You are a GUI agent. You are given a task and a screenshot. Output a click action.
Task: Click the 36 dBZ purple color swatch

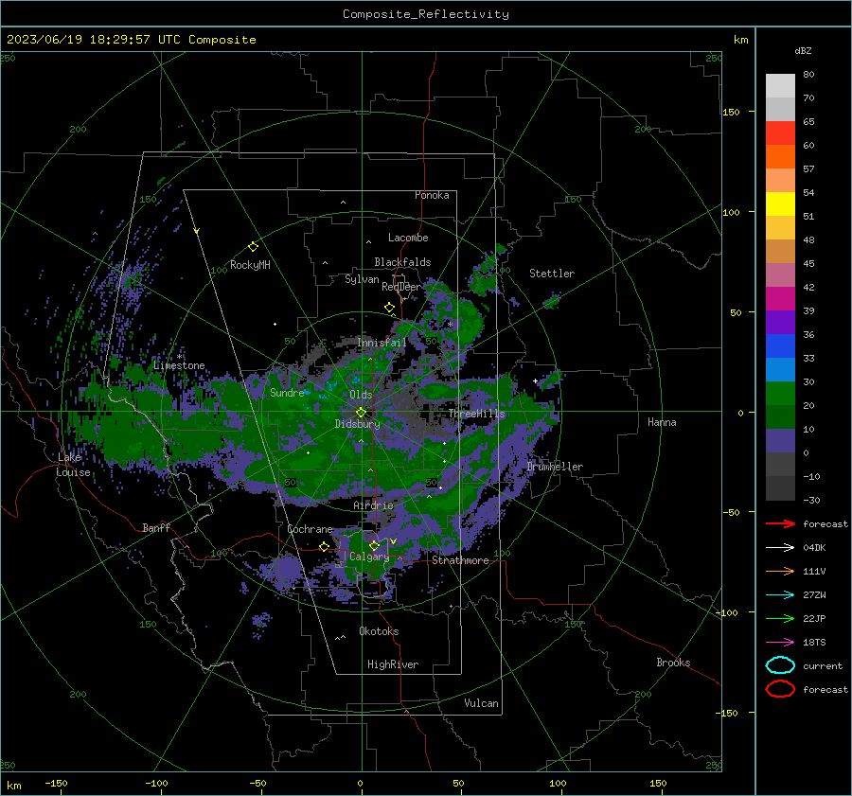780,323
